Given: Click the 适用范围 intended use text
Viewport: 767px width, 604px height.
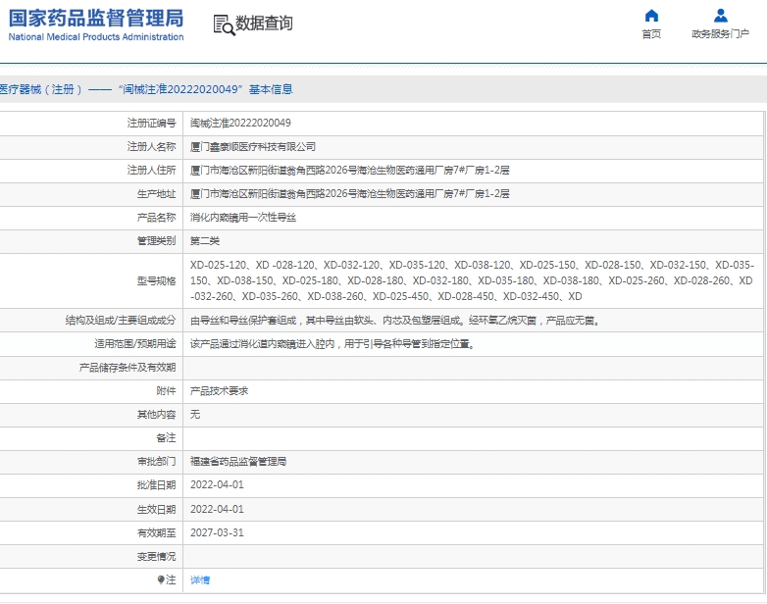Looking at the screenshot, I should click(332, 344).
